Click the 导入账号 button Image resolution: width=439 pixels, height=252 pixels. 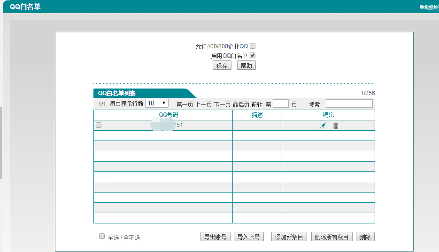tap(249, 237)
